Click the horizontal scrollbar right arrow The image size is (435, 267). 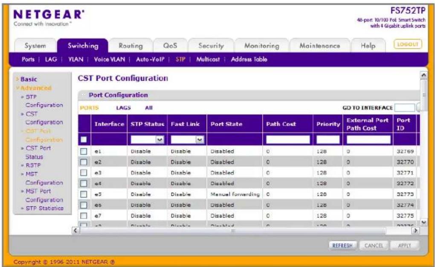[415, 230]
